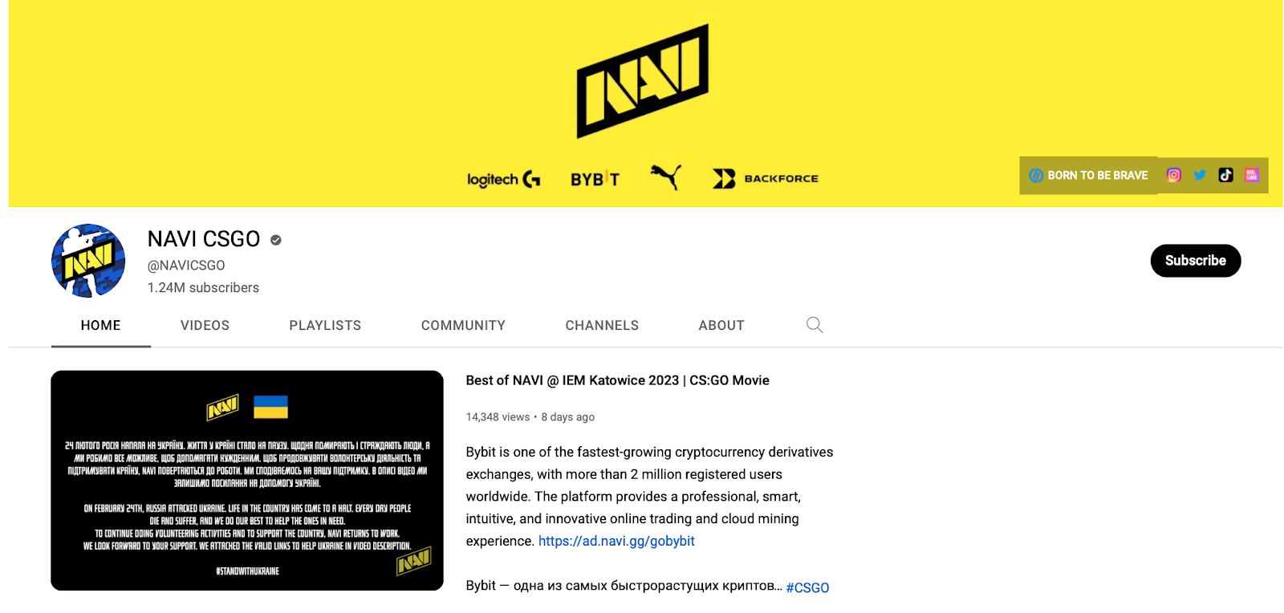
Task: Subscribe to the NAVI CSGO channel
Action: [x=1196, y=261]
